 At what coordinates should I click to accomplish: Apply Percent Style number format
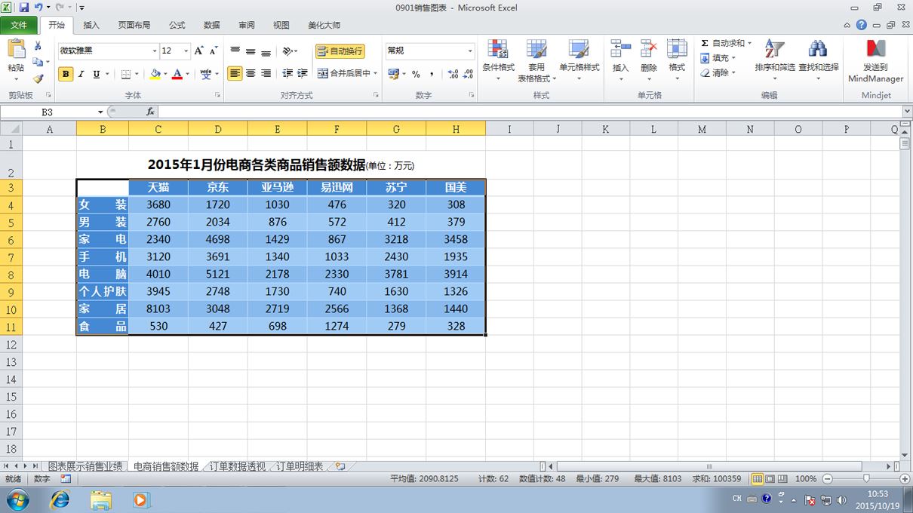coord(416,74)
